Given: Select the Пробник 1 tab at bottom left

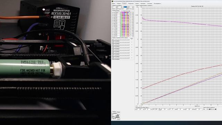Looking at the screenshot, I should tap(114, 111).
